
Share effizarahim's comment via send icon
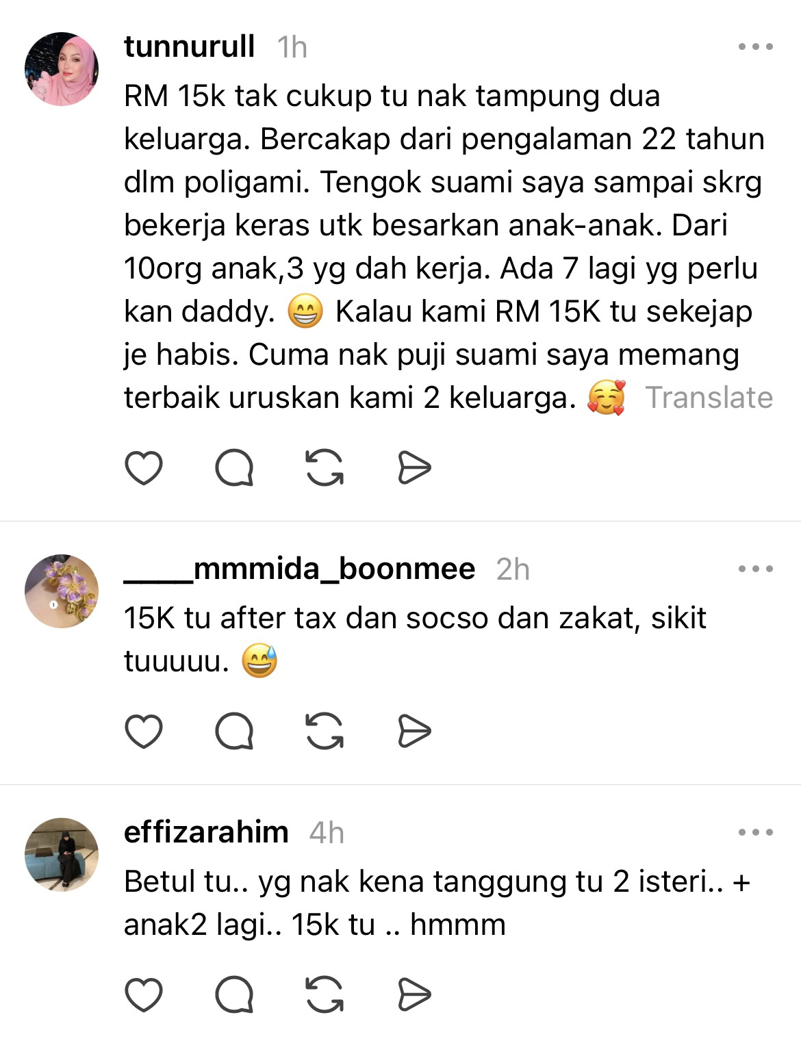(414, 994)
